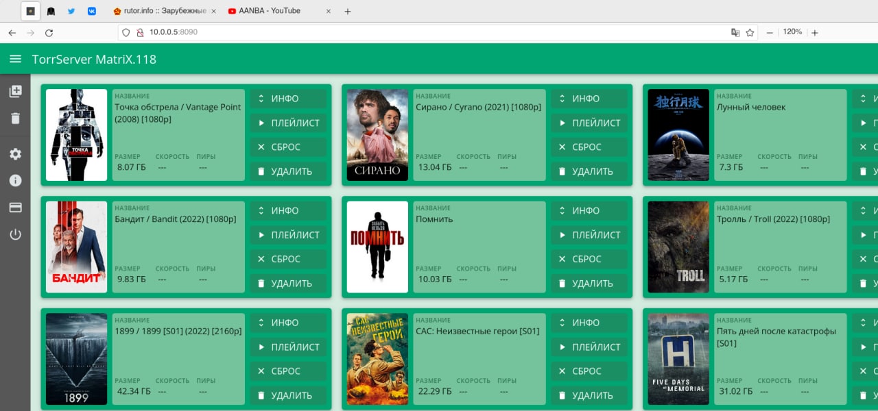Click ПЛЕЙЛИСТ for Бандит / Bandit
This screenshot has width=878, height=411.
point(287,235)
